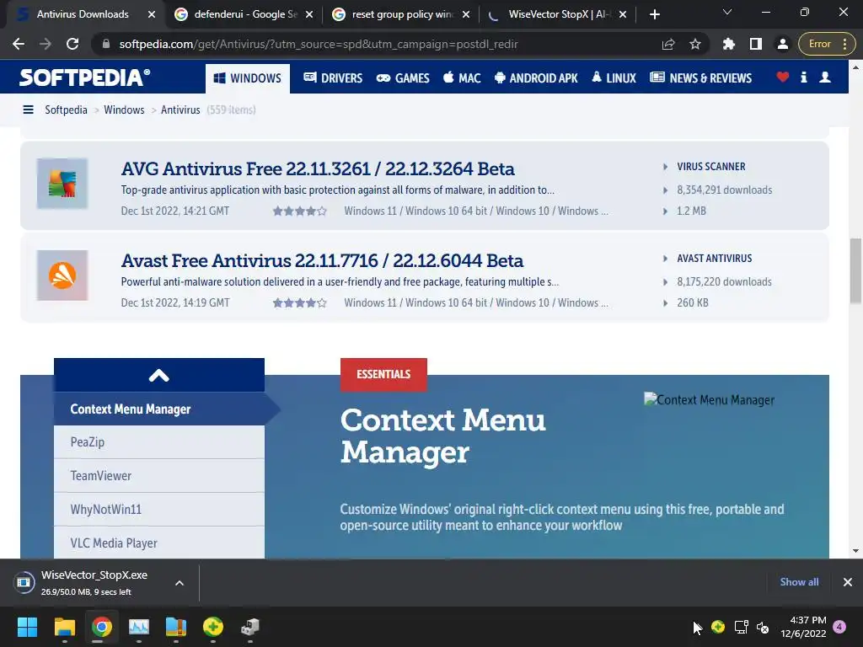The width and height of the screenshot is (863, 647).
Task: Click the Avast star rating
Action: tap(299, 302)
